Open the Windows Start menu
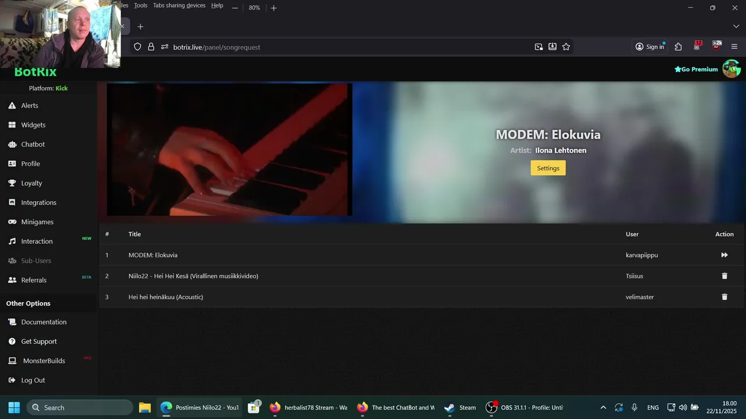Image resolution: width=746 pixels, height=419 pixels. (14, 407)
